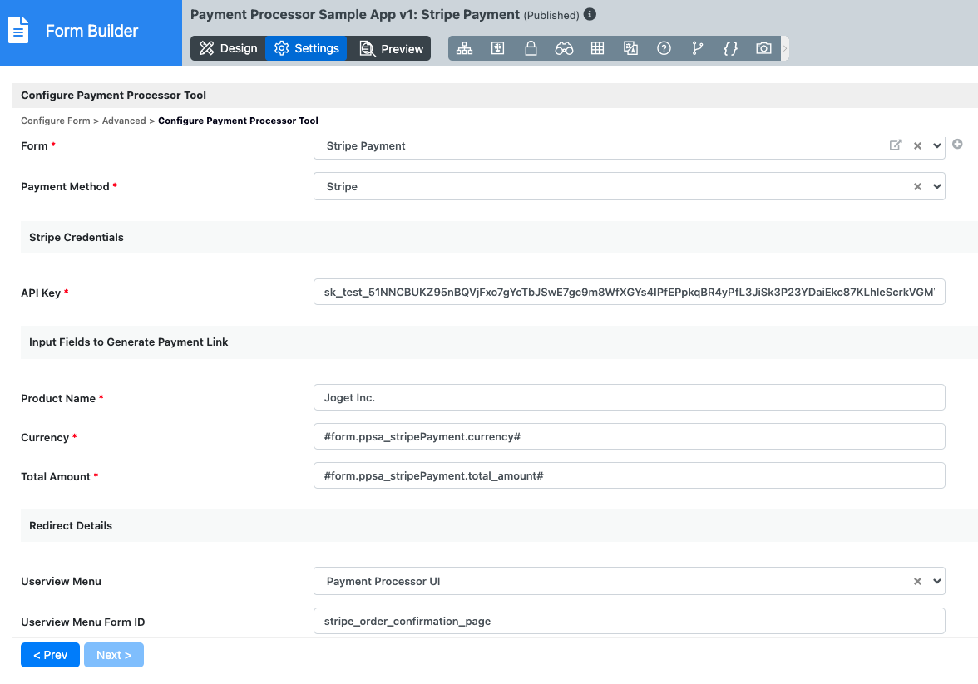Open the binoculars icon in toolbar
978x684 pixels.
pyautogui.click(x=564, y=48)
